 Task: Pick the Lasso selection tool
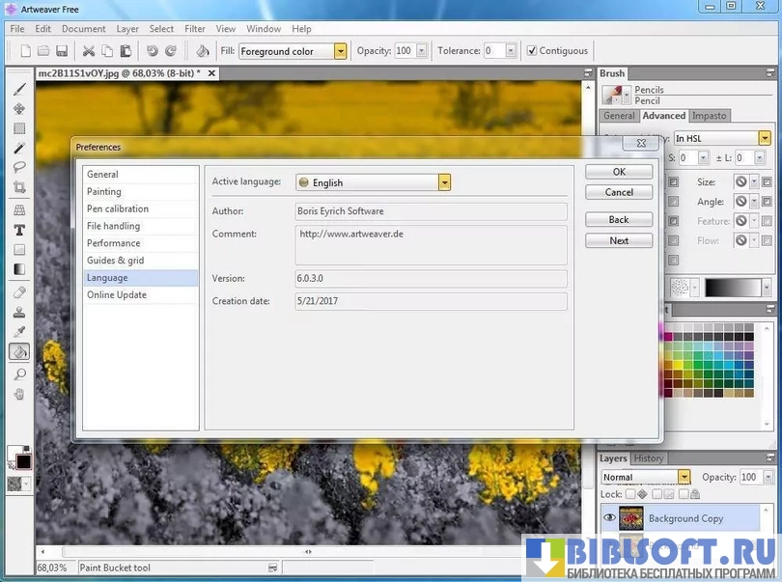point(18,167)
